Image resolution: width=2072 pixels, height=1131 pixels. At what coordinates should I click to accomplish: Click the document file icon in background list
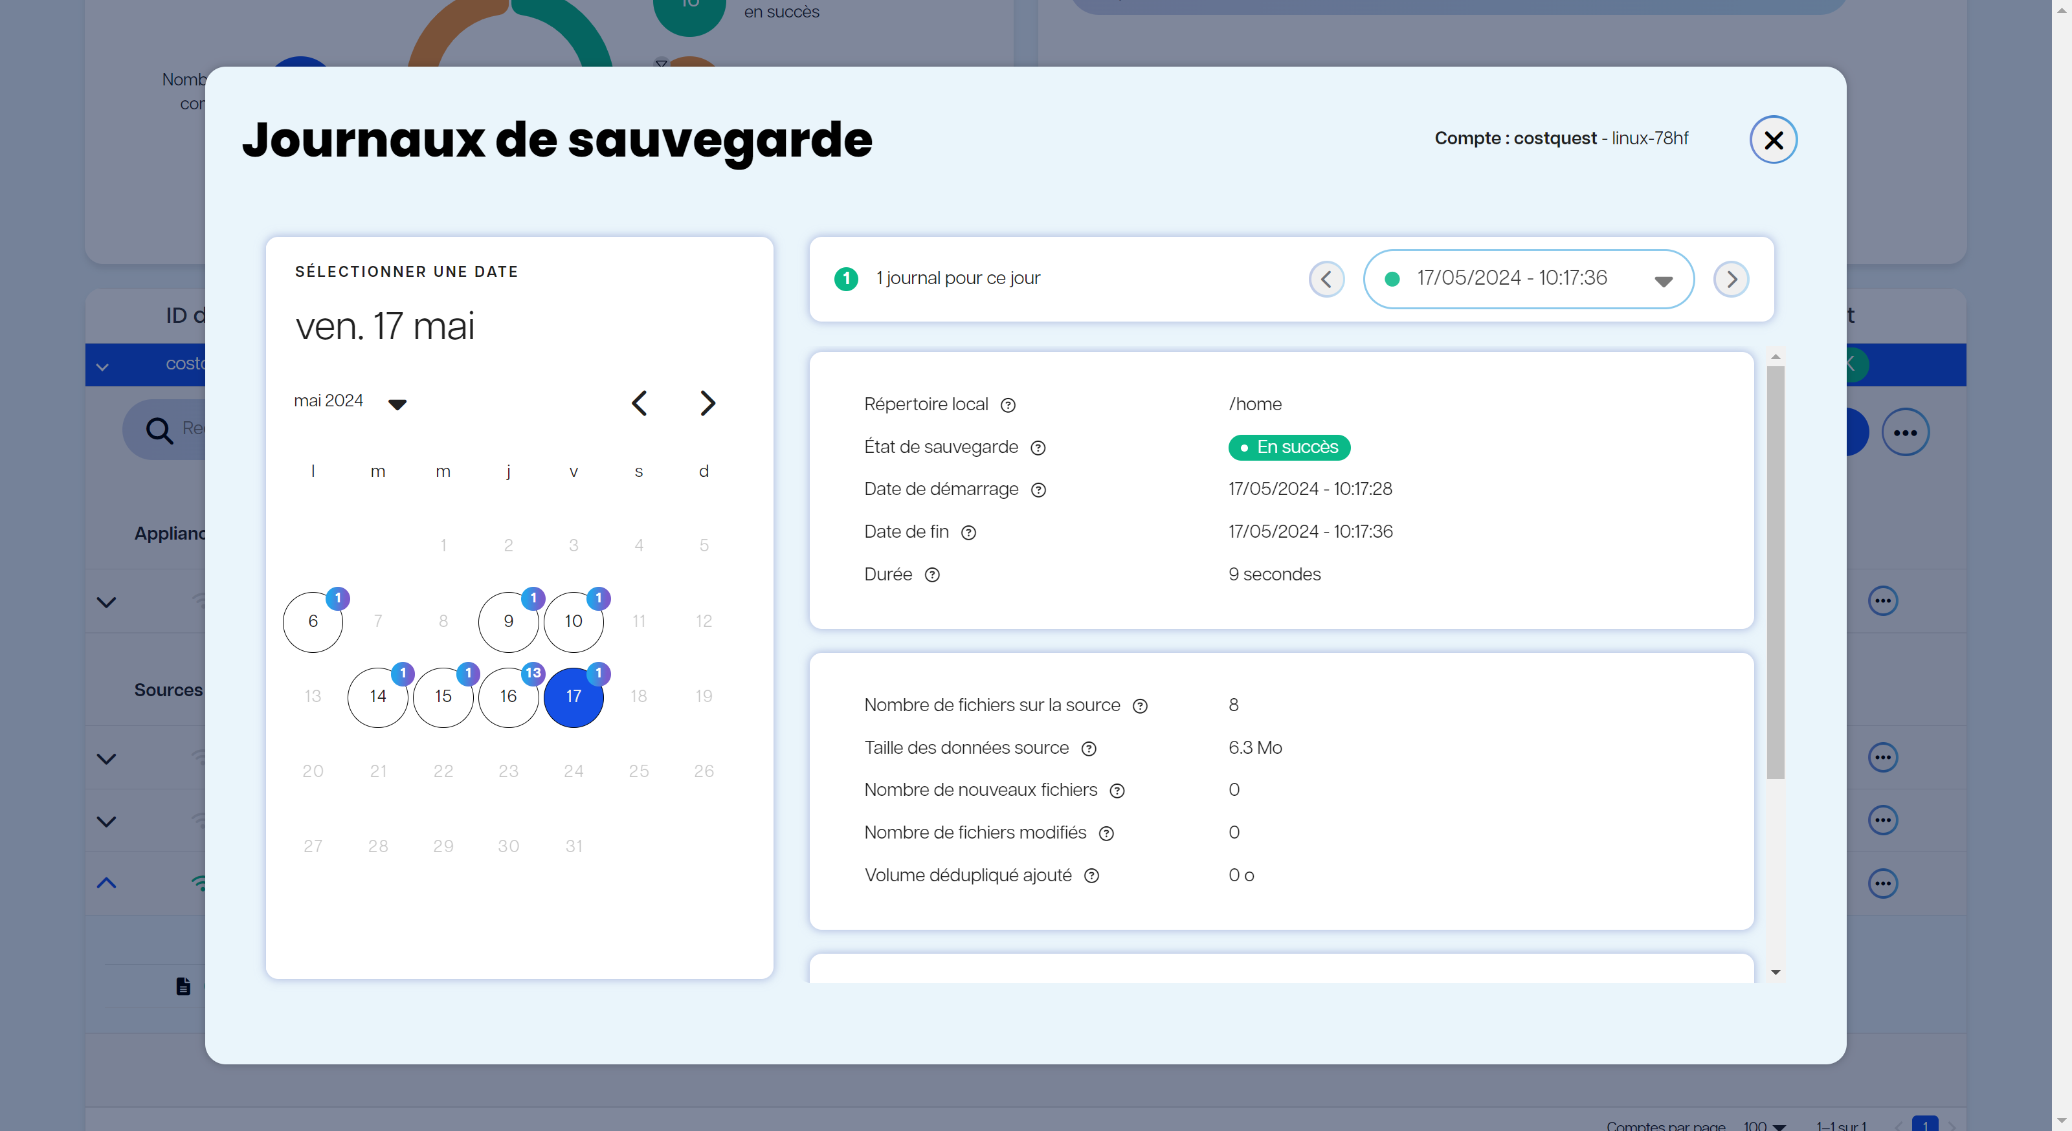coord(183,986)
